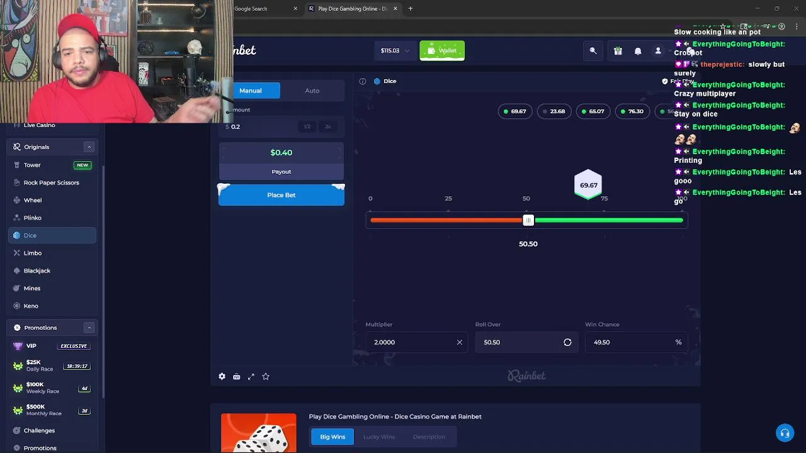
Task: Open the user profile icon
Action: click(x=658, y=51)
